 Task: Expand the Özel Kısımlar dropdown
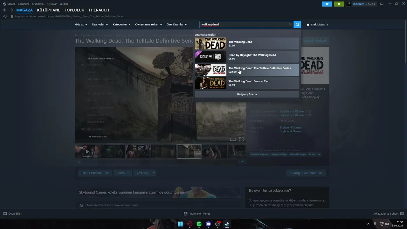point(177,24)
